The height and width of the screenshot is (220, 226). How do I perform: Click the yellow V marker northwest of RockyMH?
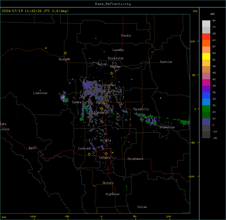coord(46,48)
